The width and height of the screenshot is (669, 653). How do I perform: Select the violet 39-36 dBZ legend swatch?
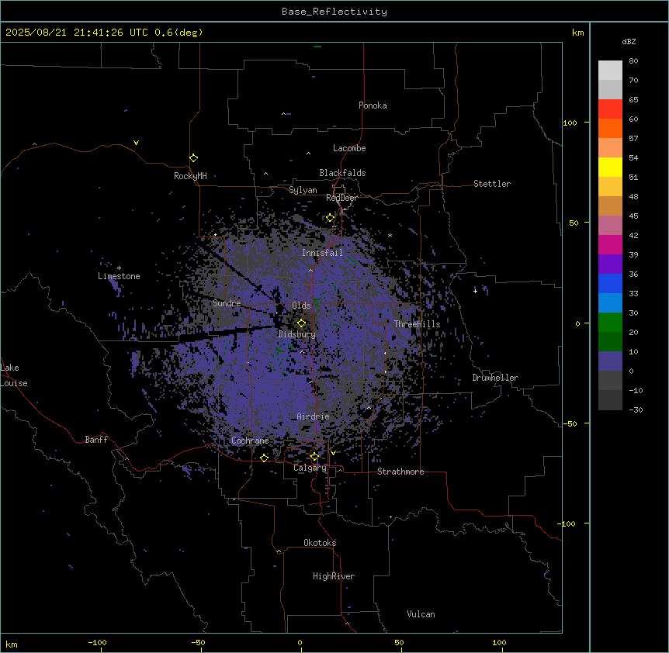(610, 264)
